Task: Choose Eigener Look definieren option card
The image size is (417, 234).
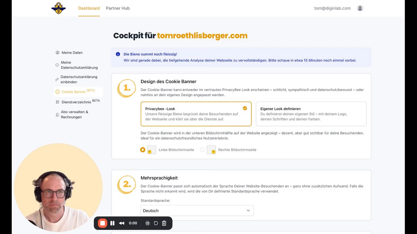Action: click(x=311, y=114)
